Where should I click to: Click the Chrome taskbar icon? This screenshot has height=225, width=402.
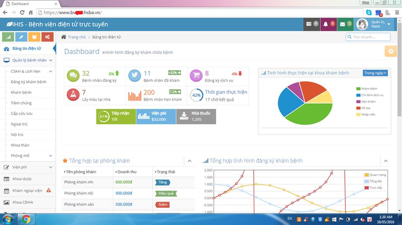[26, 220]
